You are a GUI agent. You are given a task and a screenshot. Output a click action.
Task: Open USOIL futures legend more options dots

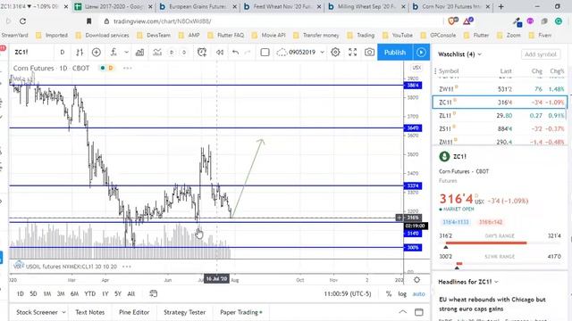[x=127, y=267]
